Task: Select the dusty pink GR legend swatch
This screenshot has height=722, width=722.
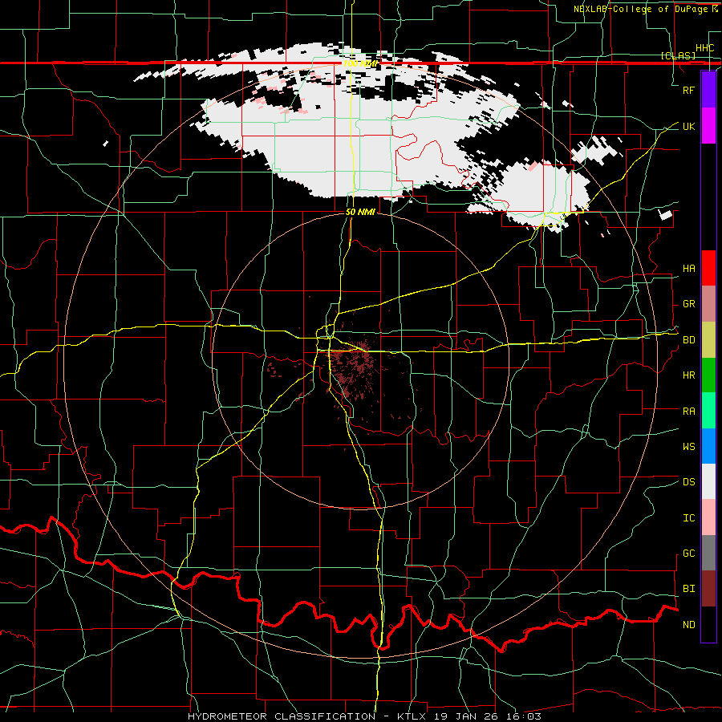Action: tap(708, 303)
